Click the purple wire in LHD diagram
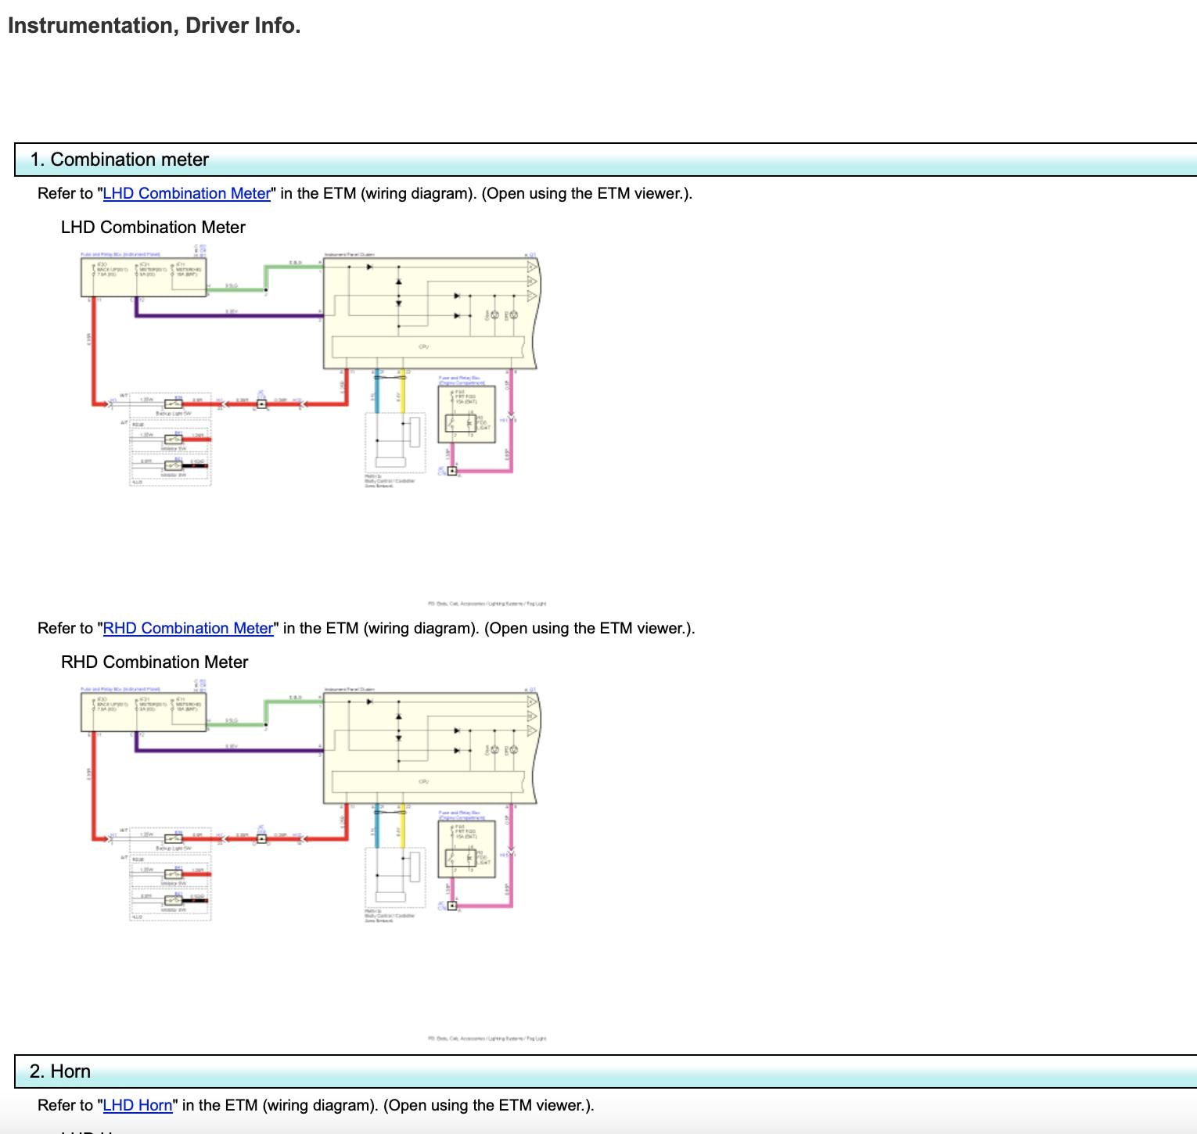The width and height of the screenshot is (1197, 1134). pyautogui.click(x=227, y=316)
